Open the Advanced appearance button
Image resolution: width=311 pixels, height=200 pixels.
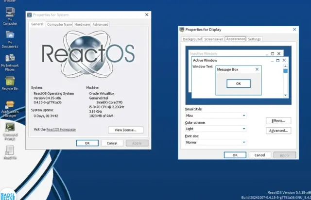click(278, 131)
